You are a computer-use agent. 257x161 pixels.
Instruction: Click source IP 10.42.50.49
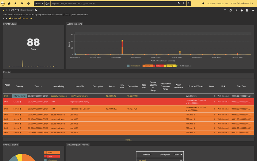pos(111,96)
